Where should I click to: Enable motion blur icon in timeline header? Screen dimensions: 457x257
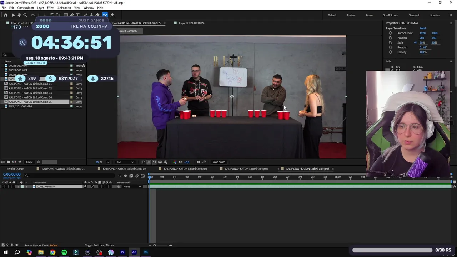pos(137,176)
